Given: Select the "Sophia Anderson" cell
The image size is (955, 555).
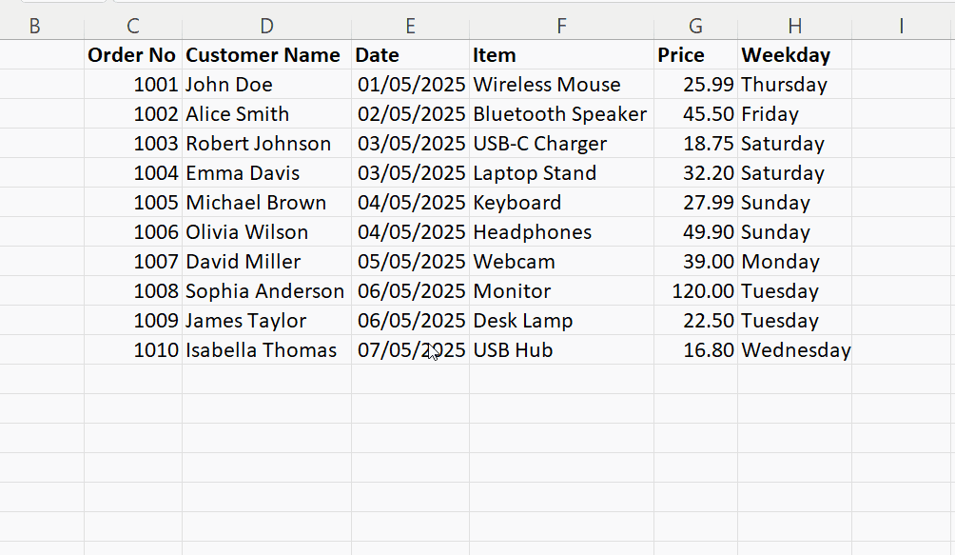Looking at the screenshot, I should click(265, 291).
